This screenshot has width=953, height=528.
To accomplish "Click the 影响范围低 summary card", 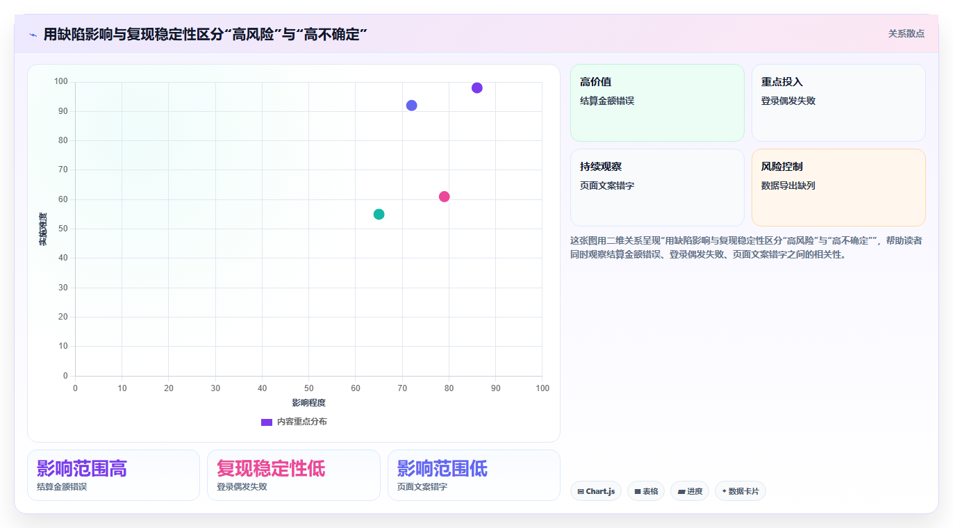I will tap(474, 475).
